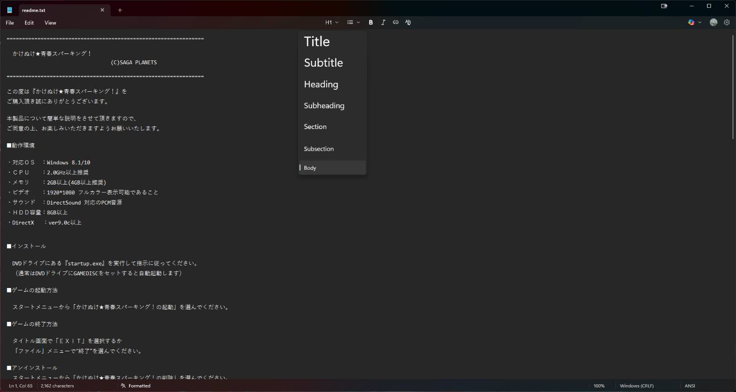The height and width of the screenshot is (392, 736).
Task: Maximize the Notepad window
Action: point(709,6)
